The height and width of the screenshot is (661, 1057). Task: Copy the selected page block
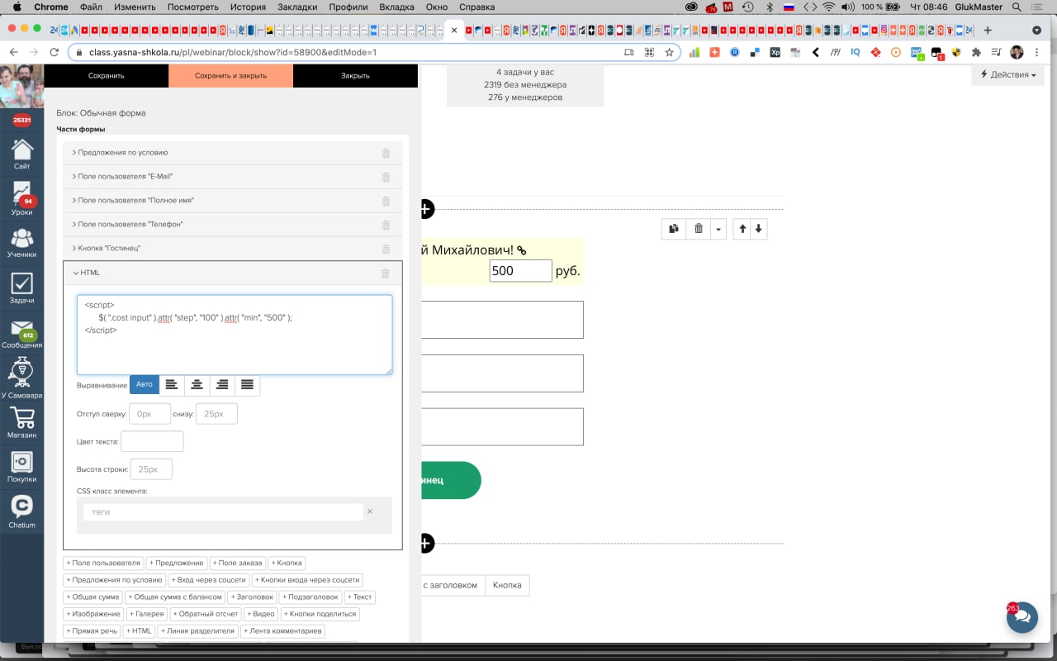pyautogui.click(x=674, y=229)
